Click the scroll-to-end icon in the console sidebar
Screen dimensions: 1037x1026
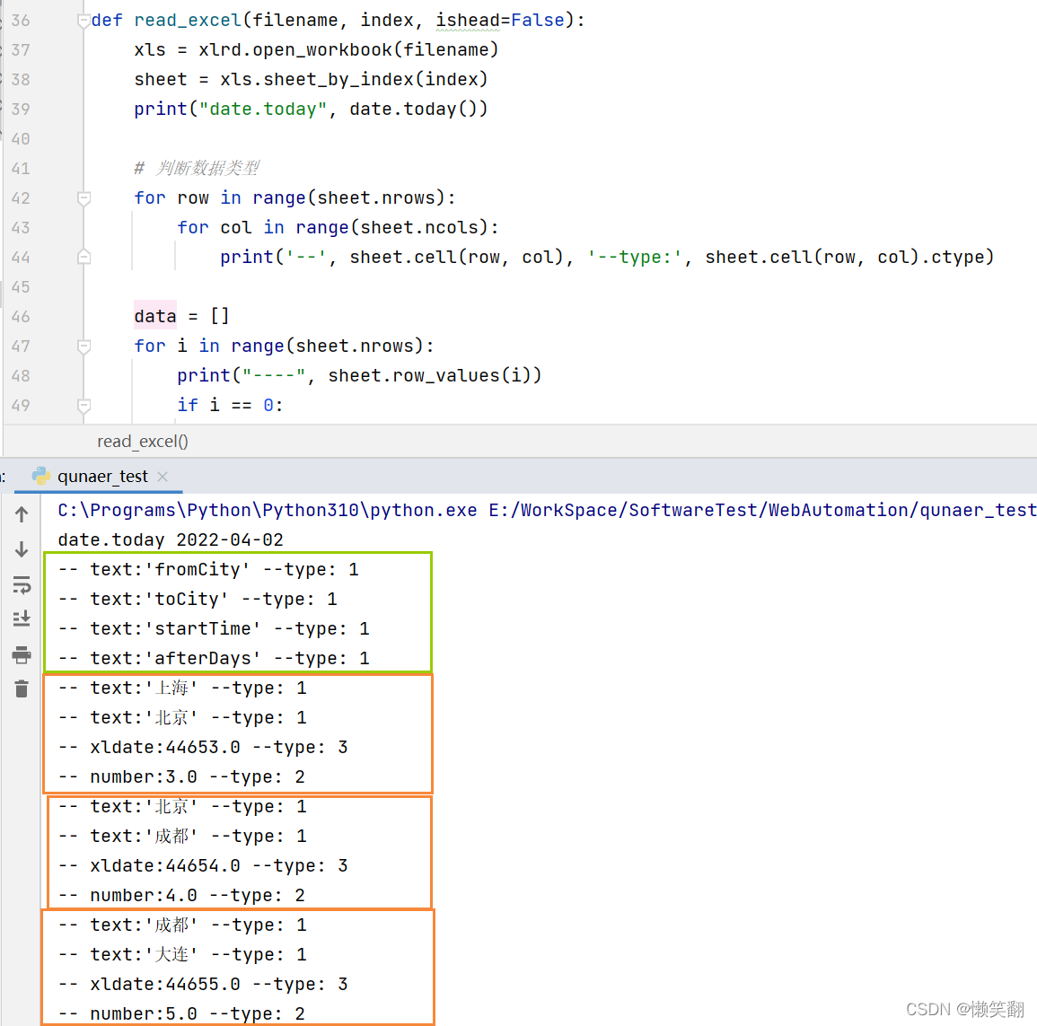tap(22, 618)
